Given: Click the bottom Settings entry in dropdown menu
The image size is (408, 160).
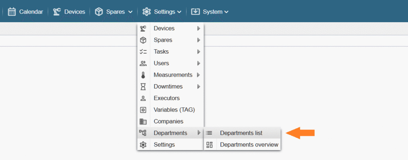Looking at the screenshot, I should [x=164, y=145].
